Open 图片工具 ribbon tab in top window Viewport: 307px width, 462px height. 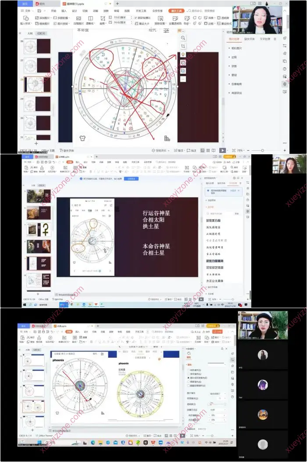click(x=176, y=11)
